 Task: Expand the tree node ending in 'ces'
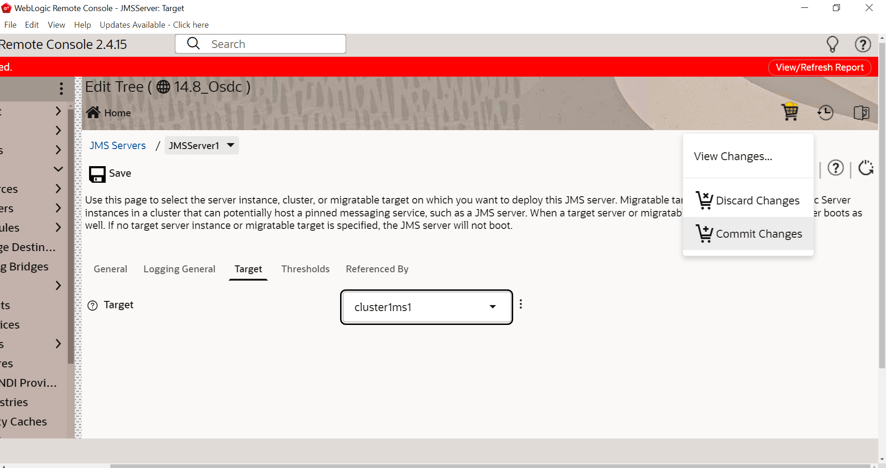pos(58,188)
